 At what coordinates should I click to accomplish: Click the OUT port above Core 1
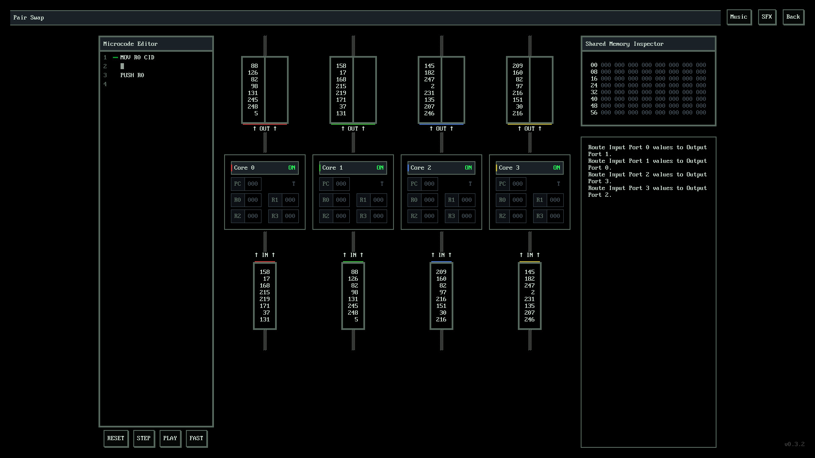click(x=353, y=128)
